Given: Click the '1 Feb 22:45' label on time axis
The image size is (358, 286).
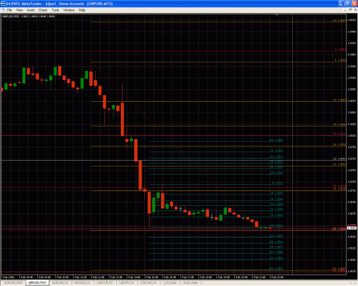Looking at the screenshot, I should click(x=277, y=277).
